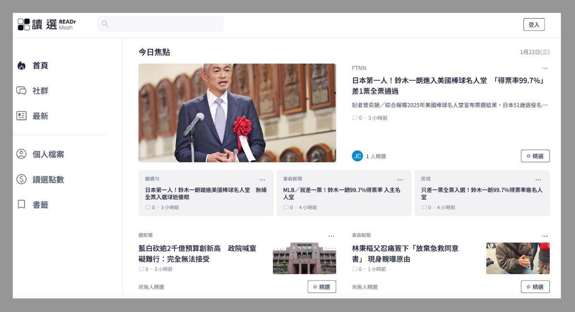Click the 1 人精選 text
575x312 pixels.
tap(376, 156)
